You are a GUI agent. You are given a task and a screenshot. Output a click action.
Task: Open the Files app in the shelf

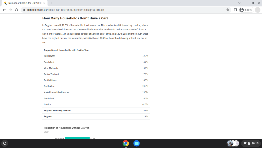click(137, 143)
